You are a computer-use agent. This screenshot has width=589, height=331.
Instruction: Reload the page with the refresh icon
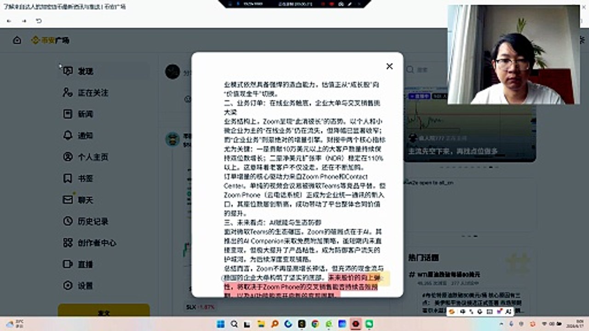point(39,21)
